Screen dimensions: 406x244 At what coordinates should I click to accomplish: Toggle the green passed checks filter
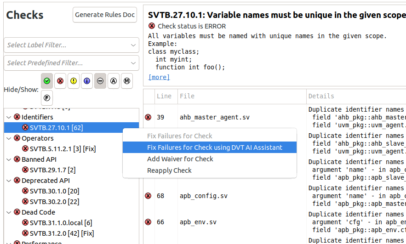[47, 81]
